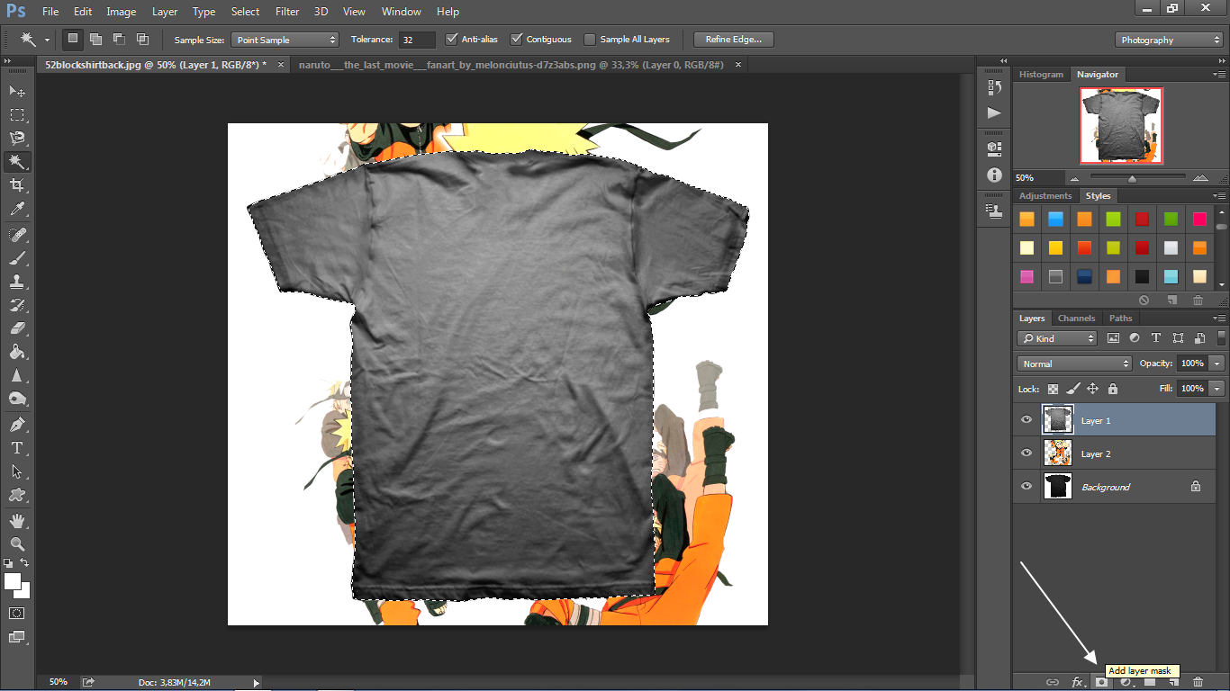Screen dimensions: 1230x691
Task: Click Refine Edge button
Action: pyautogui.click(x=734, y=40)
